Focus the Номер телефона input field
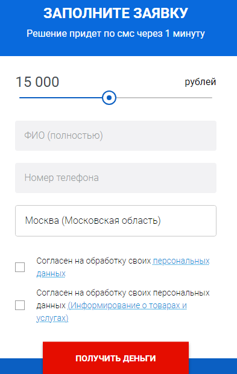The height and width of the screenshot is (374, 237). (x=116, y=178)
